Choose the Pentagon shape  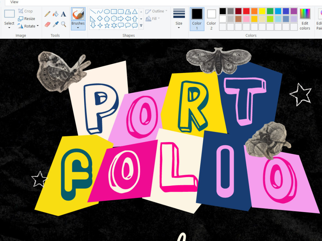click(107, 19)
